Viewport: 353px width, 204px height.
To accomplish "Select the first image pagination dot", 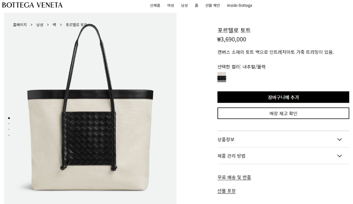I will click(x=9, y=118).
